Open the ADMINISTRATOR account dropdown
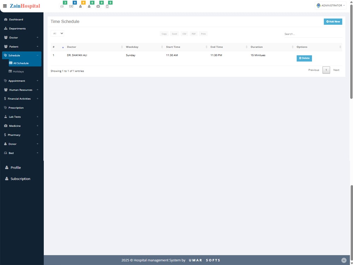 (330, 5)
